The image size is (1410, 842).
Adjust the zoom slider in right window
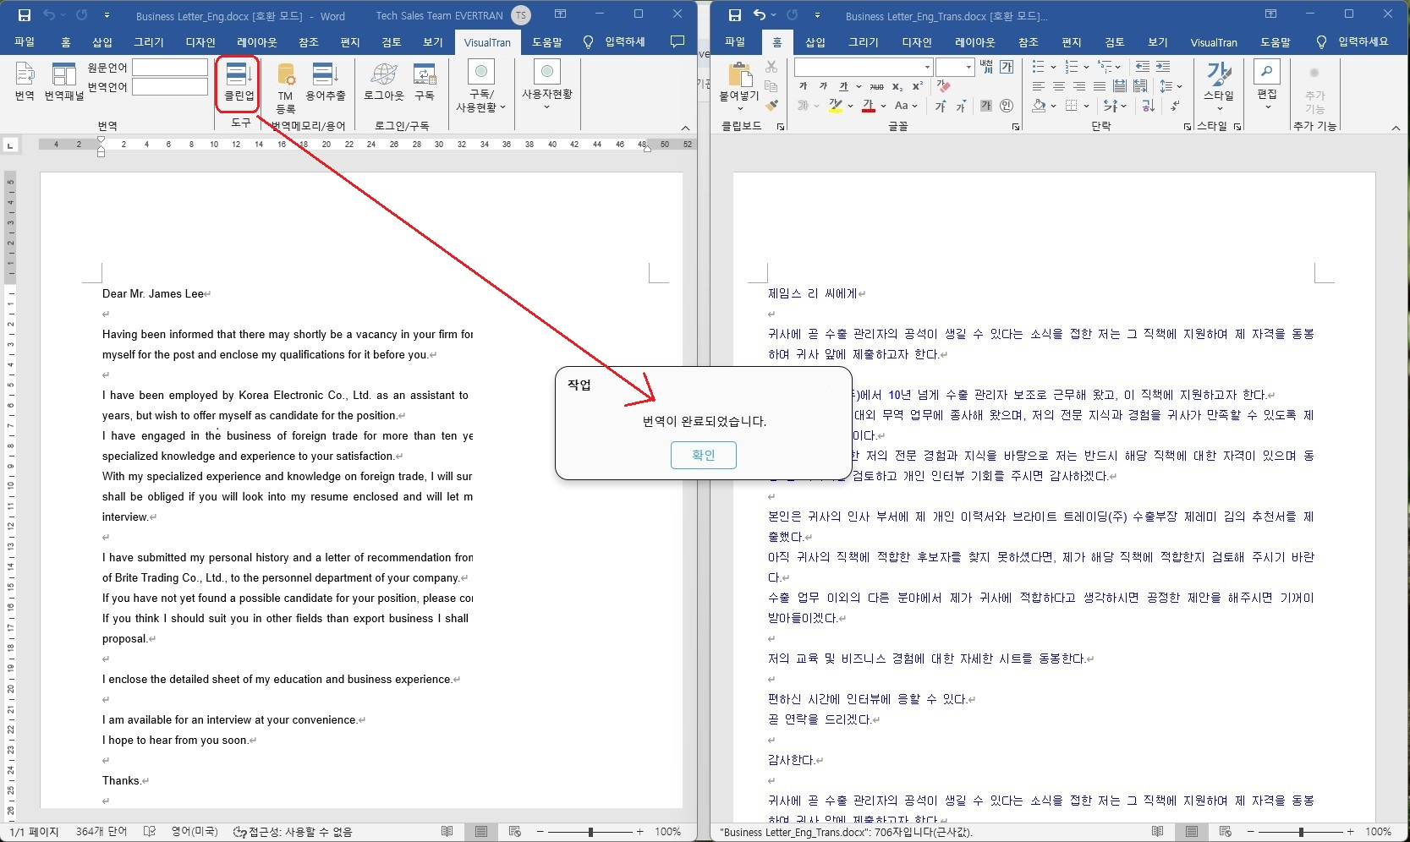(x=1301, y=832)
